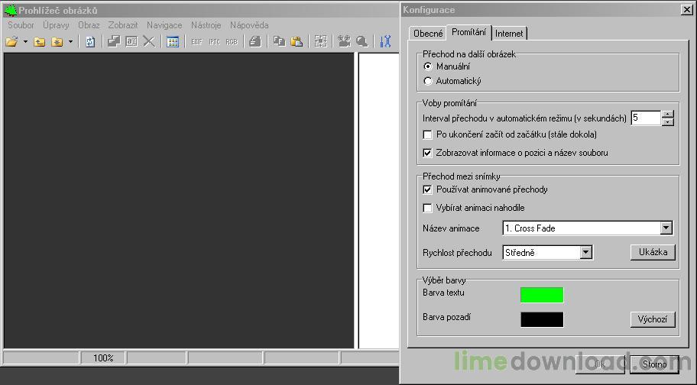Click the OK button in Konfigurace
The image size is (697, 385).
pyautogui.click(x=600, y=364)
